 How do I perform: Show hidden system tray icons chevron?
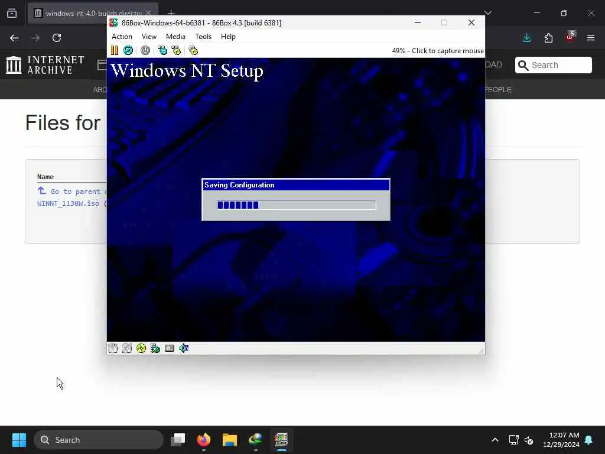pos(495,440)
